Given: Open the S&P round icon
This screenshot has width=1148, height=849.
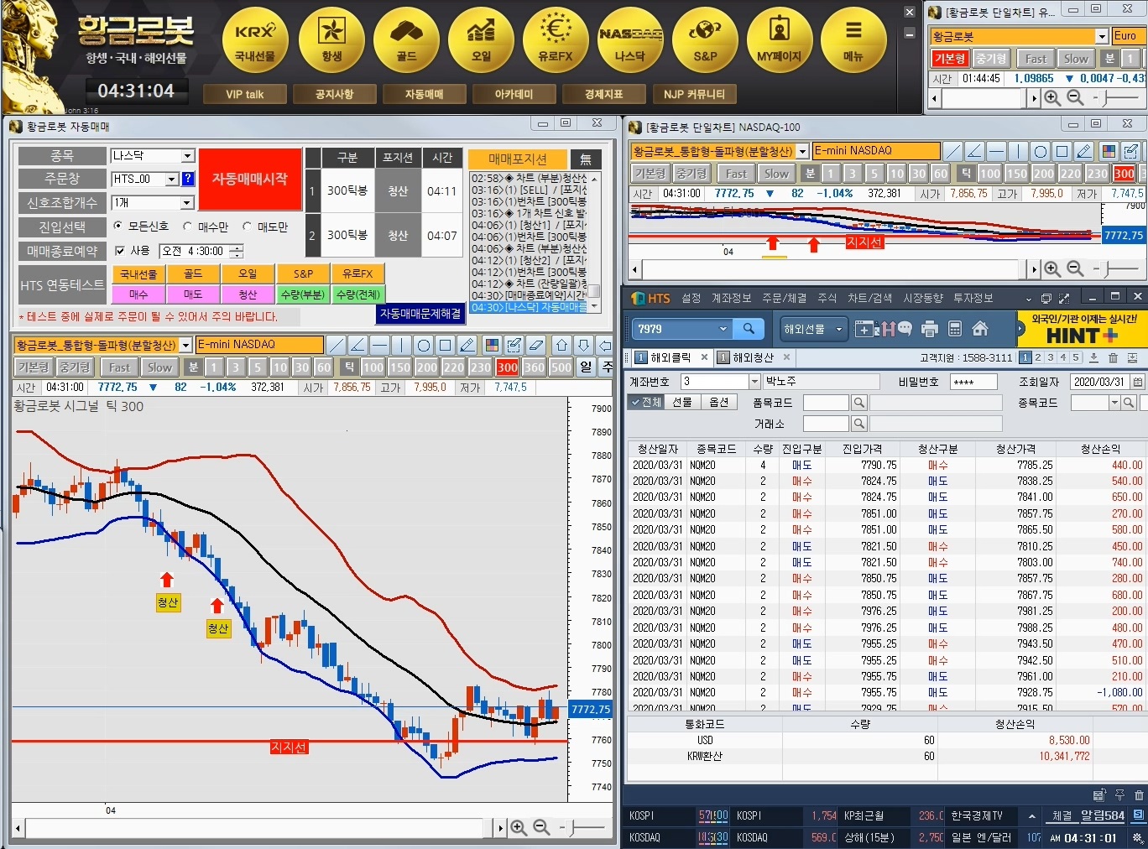Looking at the screenshot, I should 705,40.
